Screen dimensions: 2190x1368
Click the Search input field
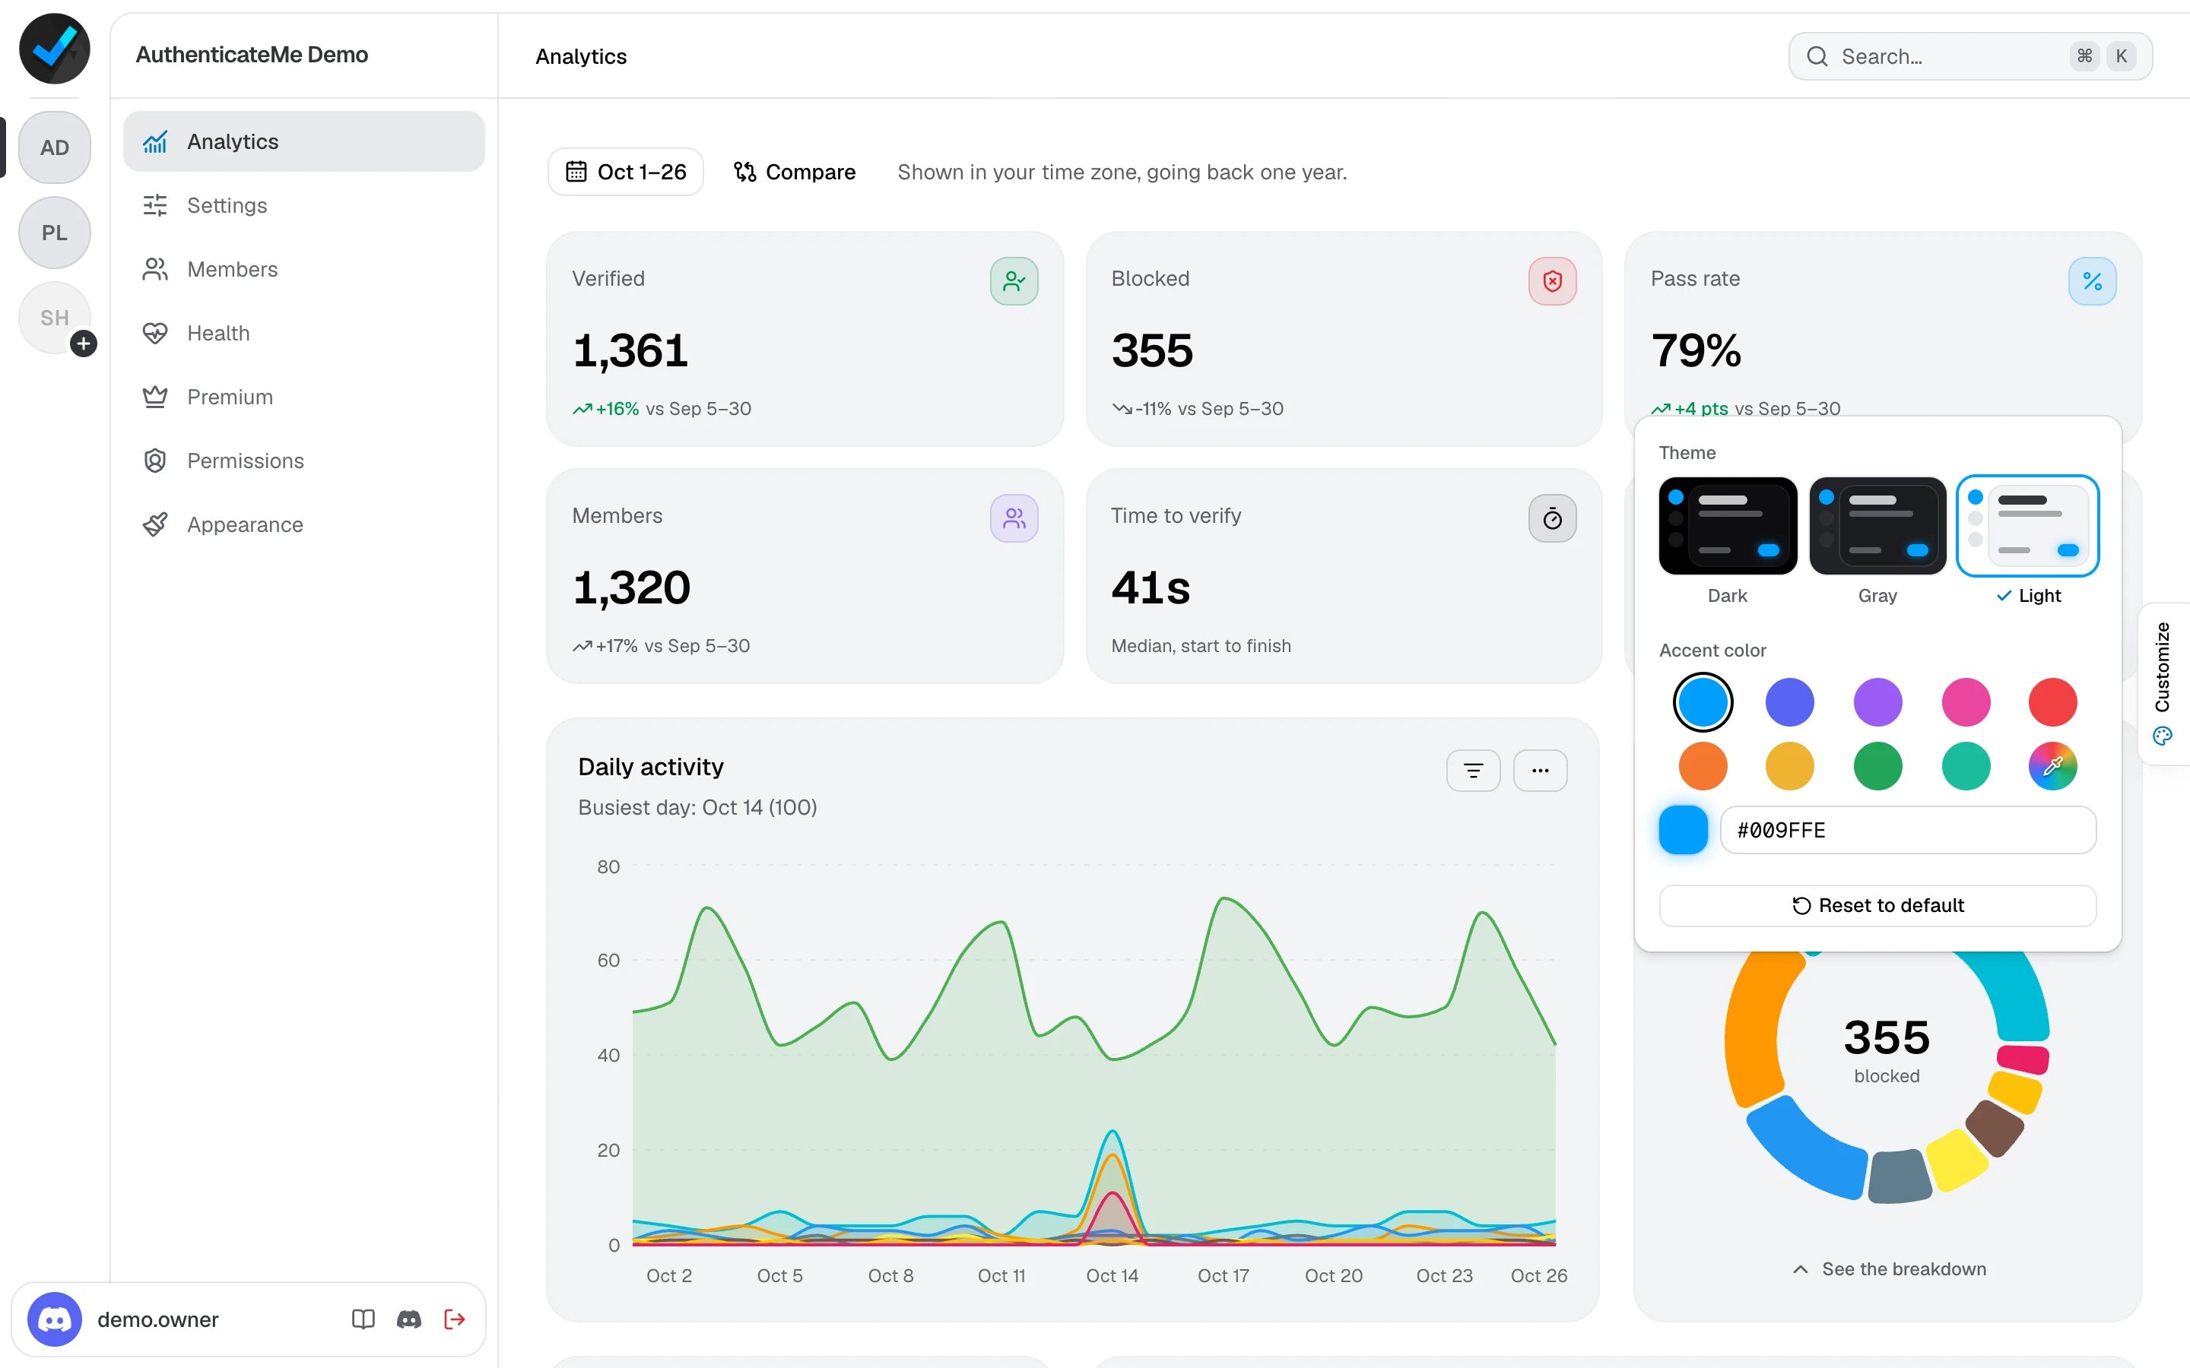[x=1970, y=56]
